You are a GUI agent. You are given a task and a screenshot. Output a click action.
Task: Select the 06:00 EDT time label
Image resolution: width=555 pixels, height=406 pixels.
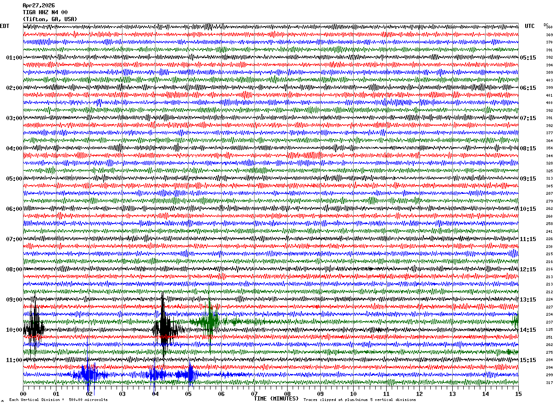pos(14,209)
